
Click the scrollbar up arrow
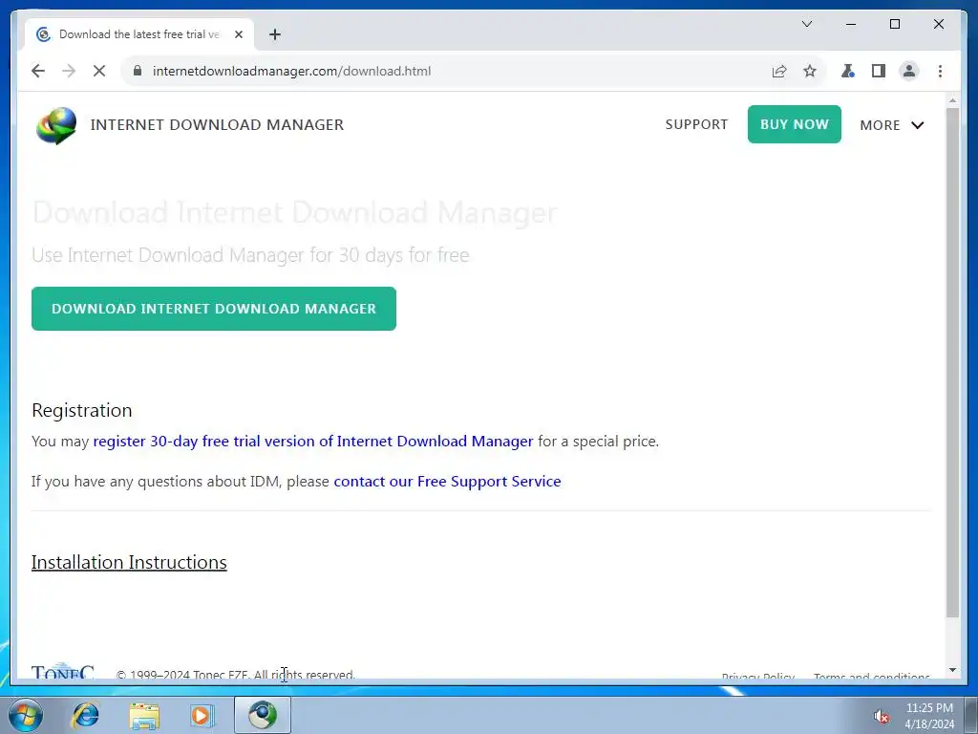[952, 99]
